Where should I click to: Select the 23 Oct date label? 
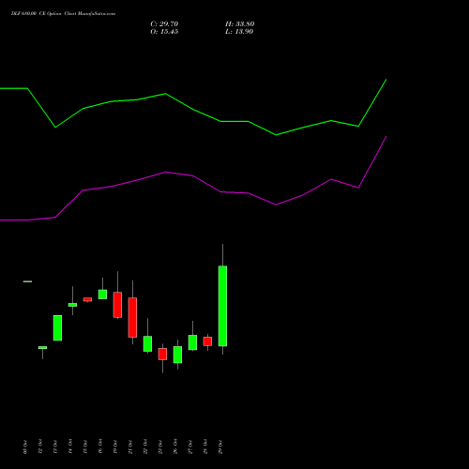pos(160,446)
